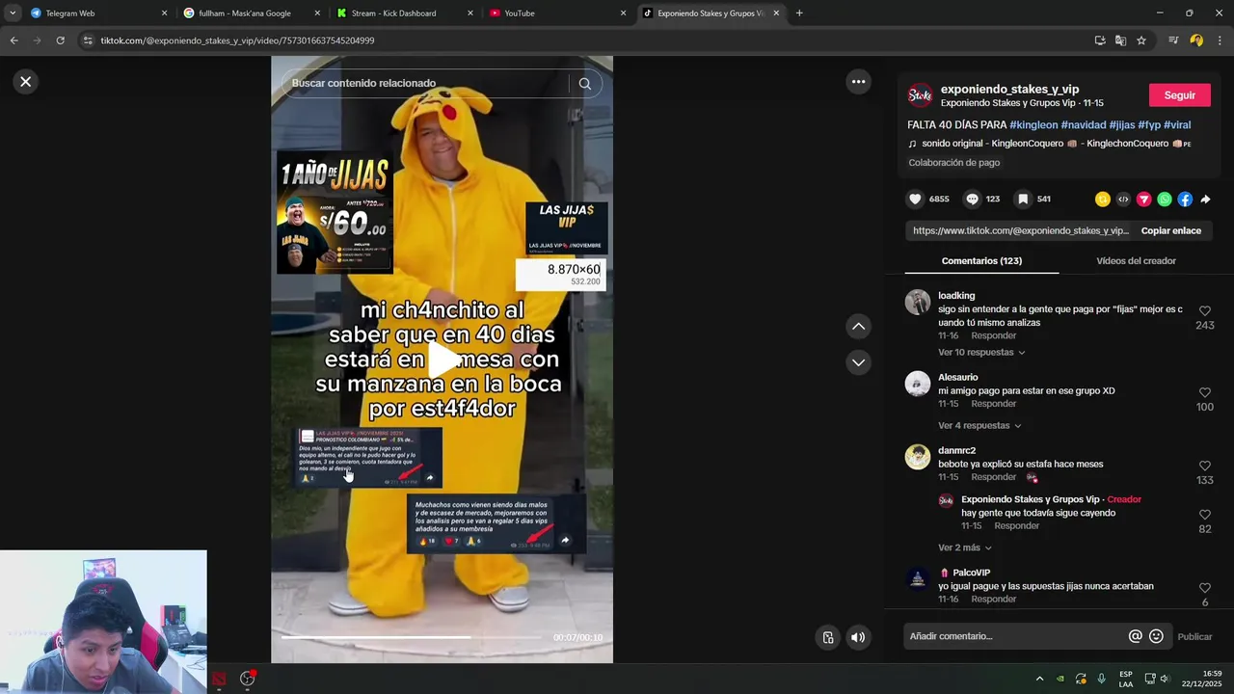Click the red send-to-friends icon
Viewport: 1234px width, 694px height.
[x=1144, y=200]
